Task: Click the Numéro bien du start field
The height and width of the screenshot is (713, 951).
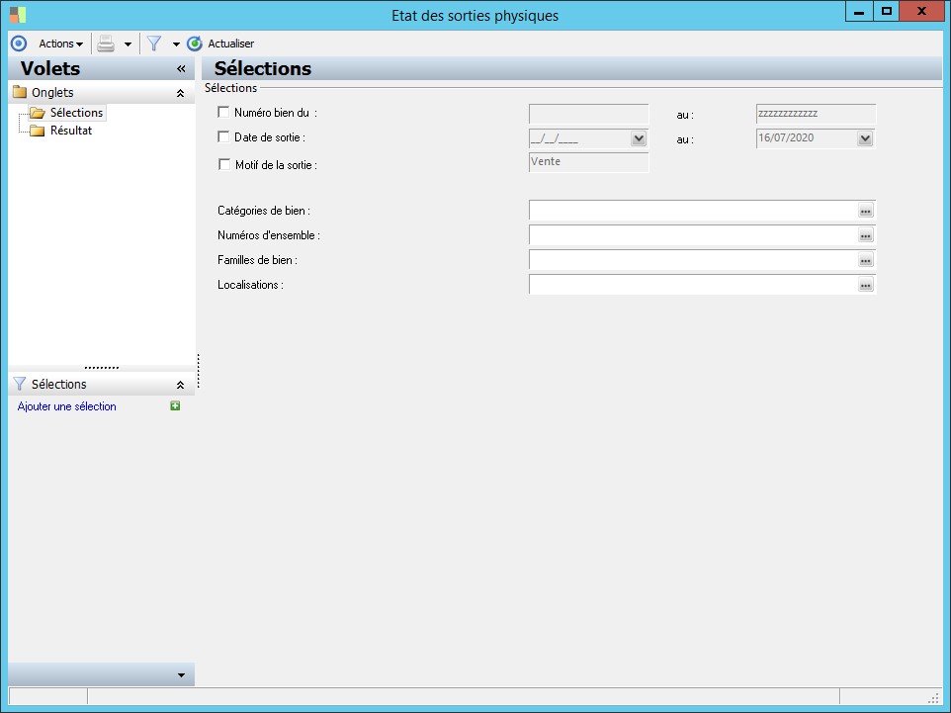Action: (x=589, y=114)
